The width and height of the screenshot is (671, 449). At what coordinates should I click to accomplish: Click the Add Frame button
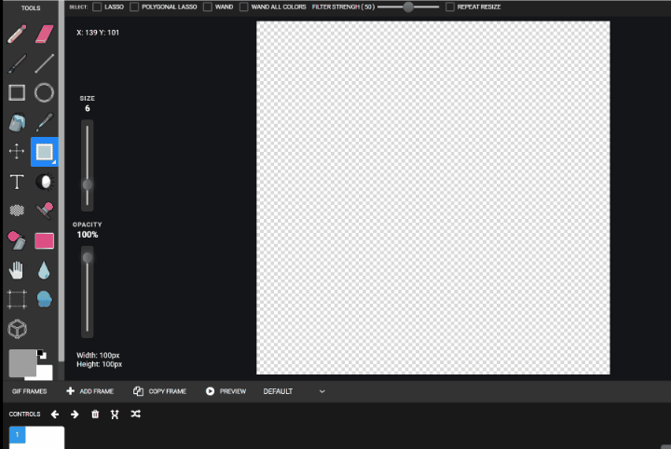coord(90,391)
